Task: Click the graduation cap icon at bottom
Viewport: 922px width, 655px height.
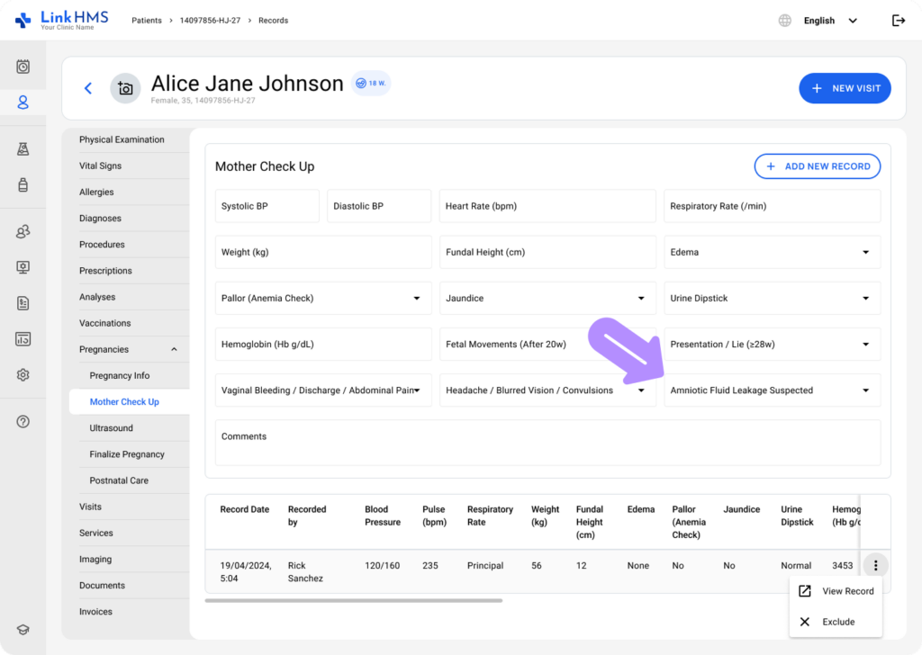Action: [x=23, y=630]
